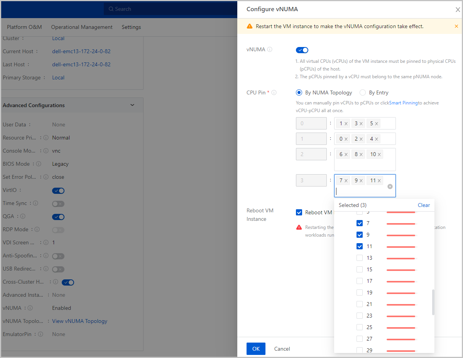Remove pCPU 5 tag from node 0
Viewport: 463px width, 358px height.
377,124
